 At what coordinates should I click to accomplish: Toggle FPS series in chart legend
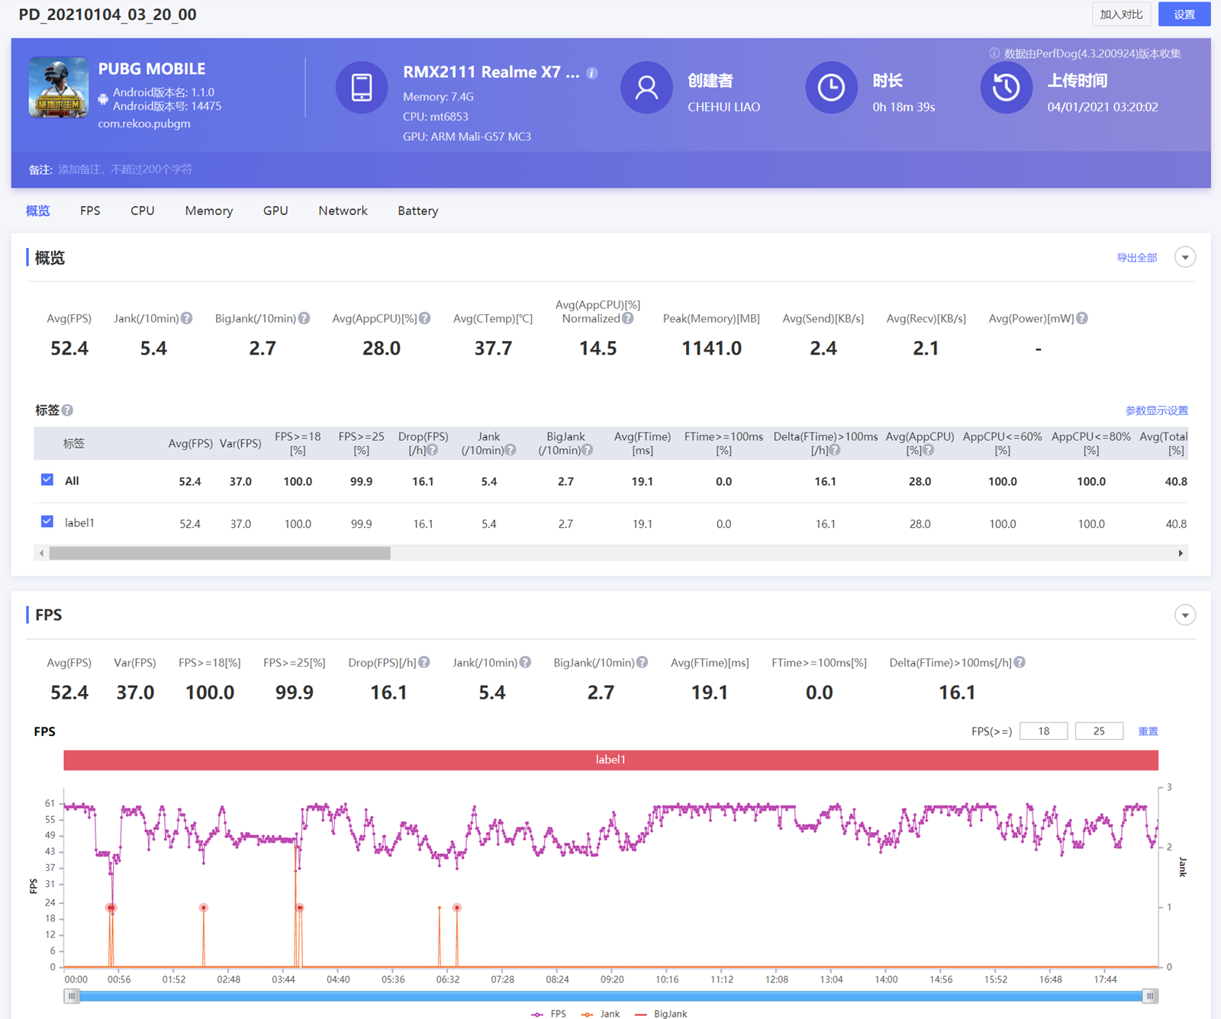coord(549,1014)
